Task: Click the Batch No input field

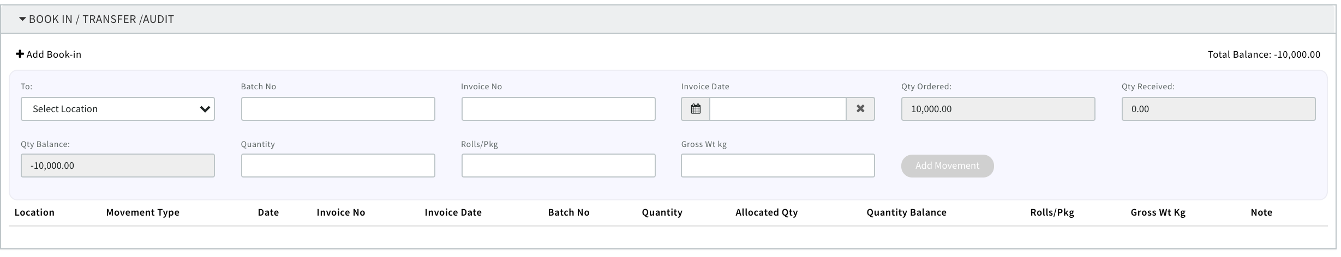Action: [x=338, y=109]
